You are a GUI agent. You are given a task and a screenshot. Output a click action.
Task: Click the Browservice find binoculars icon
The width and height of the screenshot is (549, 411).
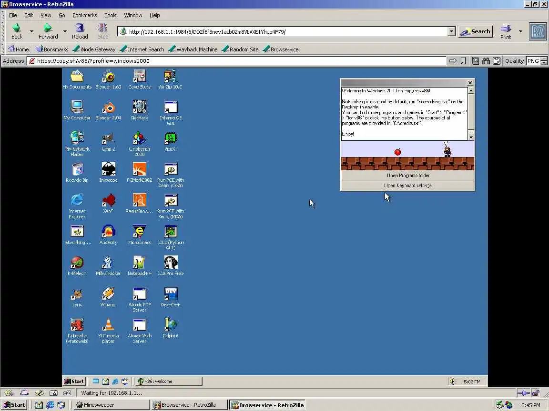[486, 61]
